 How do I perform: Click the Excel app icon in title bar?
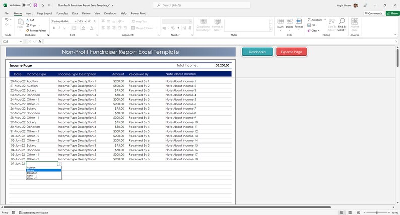point(5,5)
